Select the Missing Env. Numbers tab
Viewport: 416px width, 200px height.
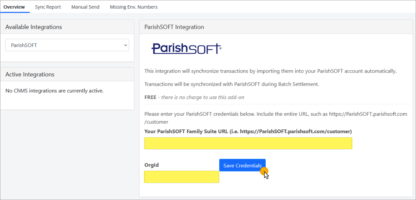[134, 7]
